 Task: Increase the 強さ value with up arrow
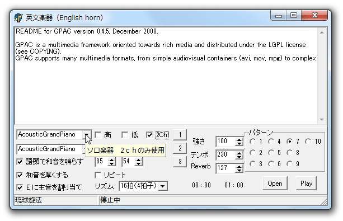[239, 140]
